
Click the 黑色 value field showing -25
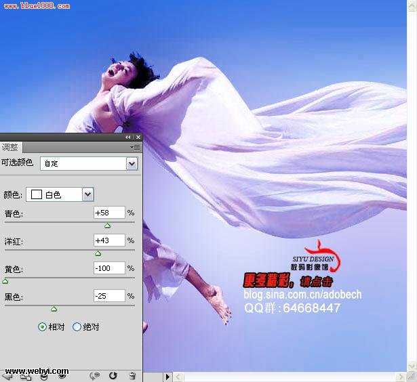(109, 296)
